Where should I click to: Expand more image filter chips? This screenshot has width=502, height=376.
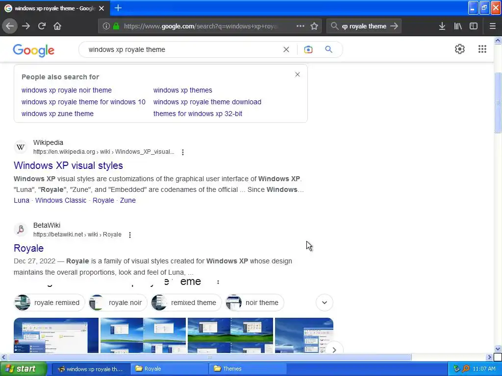[325, 303]
